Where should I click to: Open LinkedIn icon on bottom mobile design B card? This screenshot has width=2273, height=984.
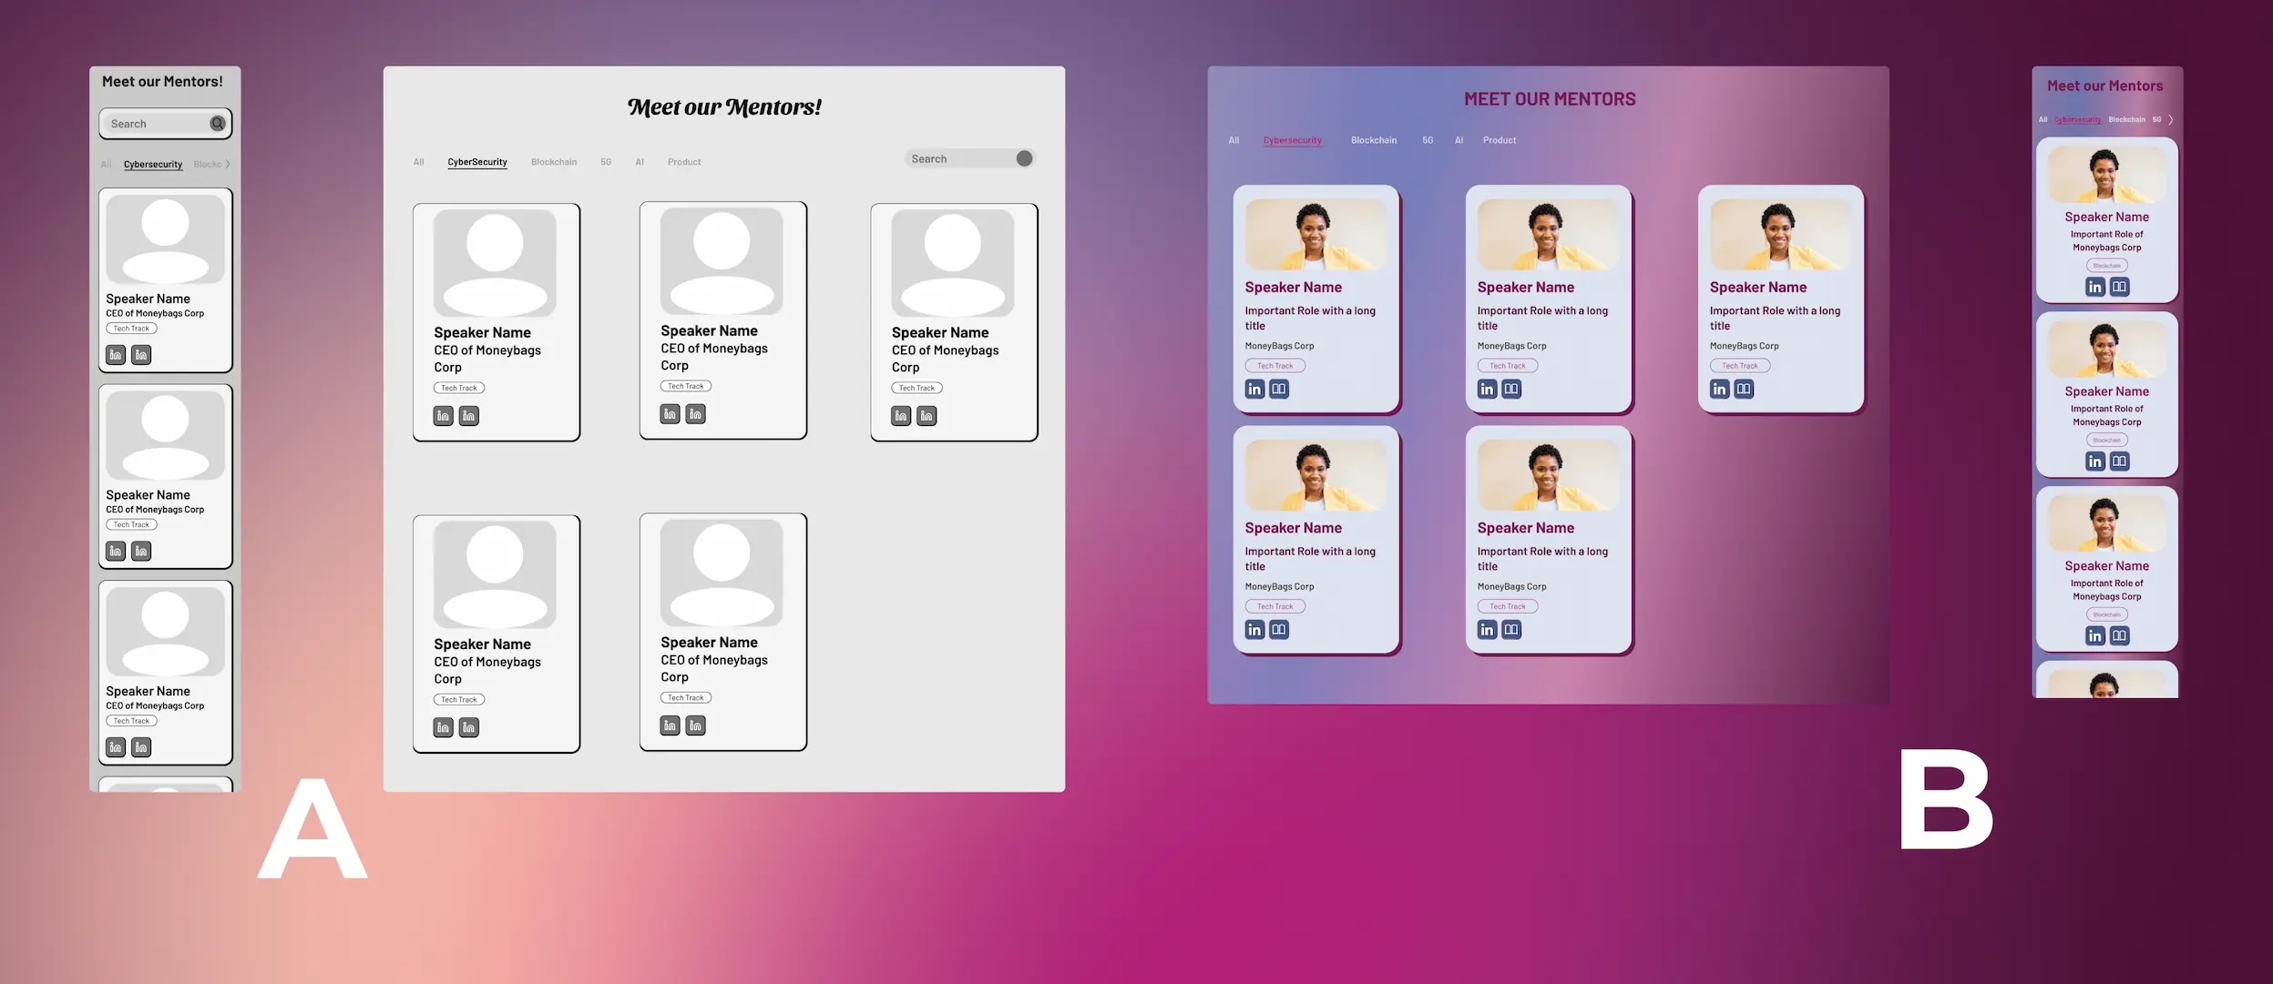(x=2094, y=635)
